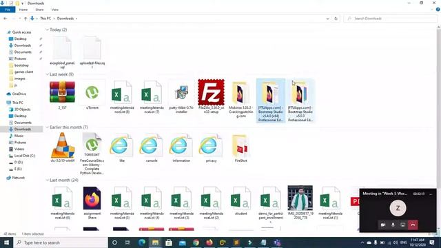Select the IMG_20200817 photo thumbnail
The width and height of the screenshot is (441, 248).
(300, 203)
